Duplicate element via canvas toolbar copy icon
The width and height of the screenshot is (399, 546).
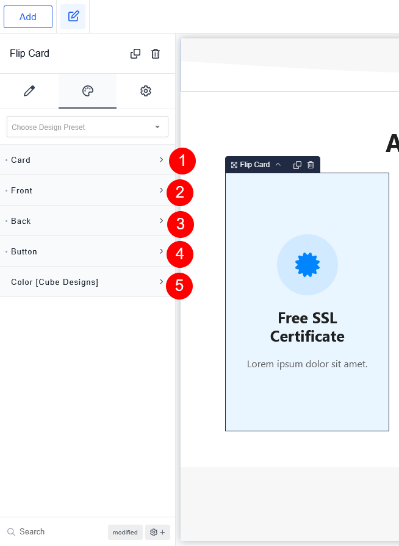[x=297, y=165]
